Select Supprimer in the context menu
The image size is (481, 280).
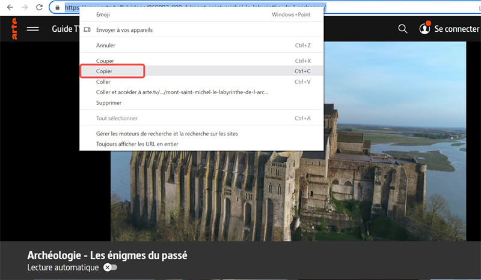pos(201,103)
